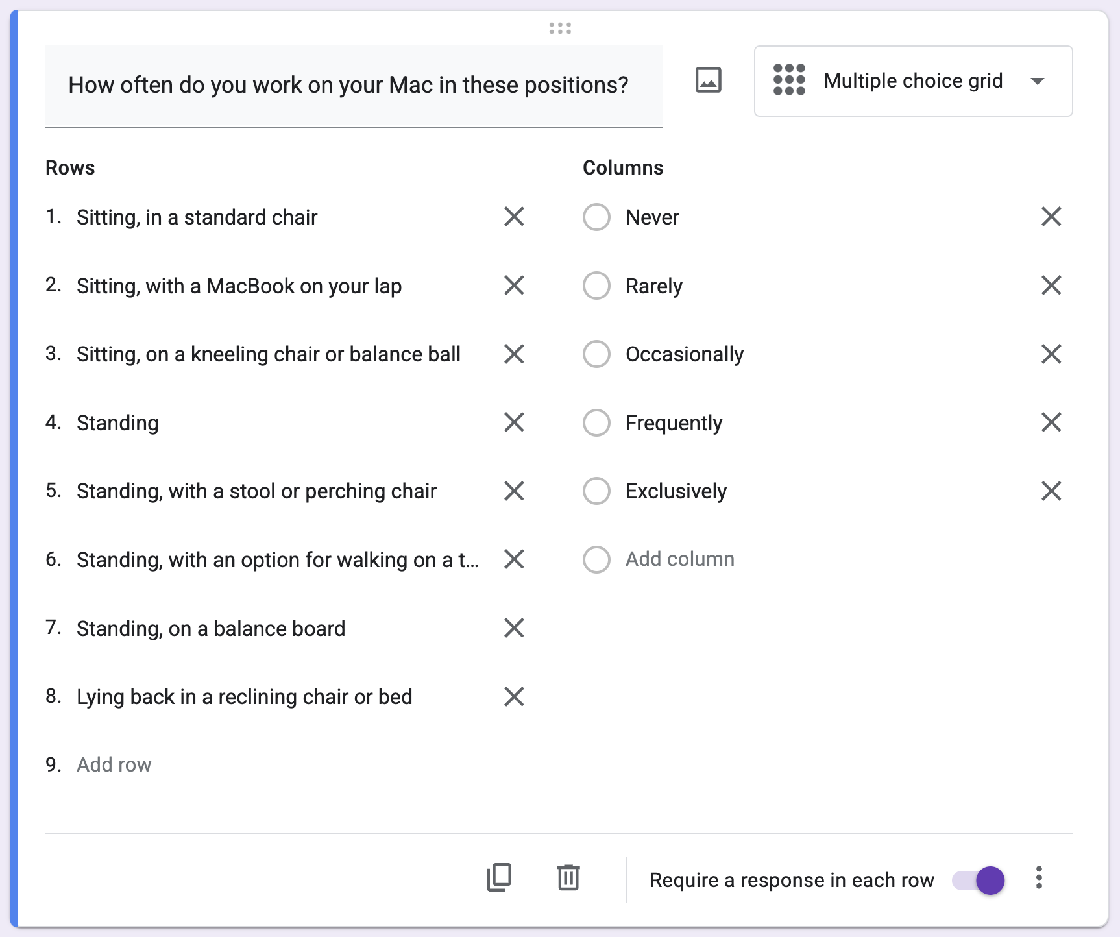Click the radio circle beside 'Frequently'
Viewport: 1120px width, 937px height.
click(x=596, y=423)
